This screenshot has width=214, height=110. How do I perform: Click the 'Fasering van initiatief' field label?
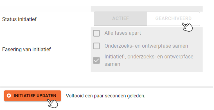[x=26, y=49]
